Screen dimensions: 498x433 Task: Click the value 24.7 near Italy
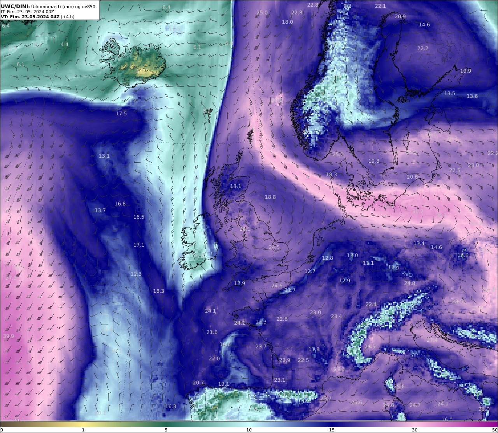pyautogui.click(x=415, y=405)
